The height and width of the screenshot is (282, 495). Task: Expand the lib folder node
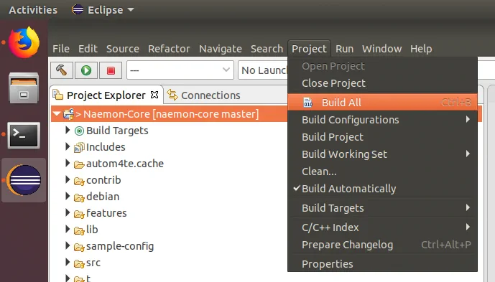point(68,229)
